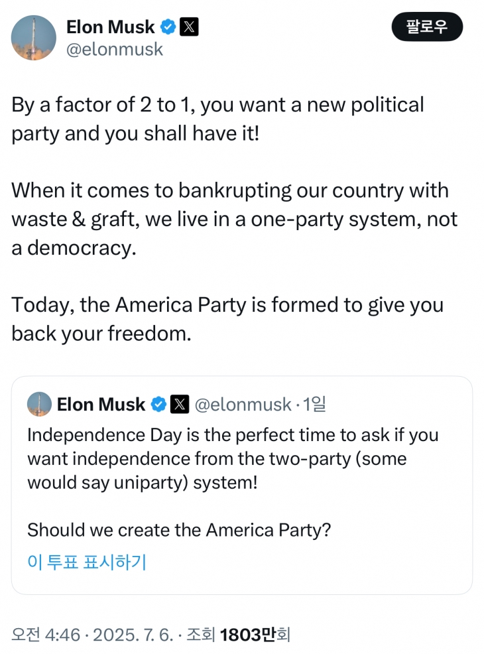
Task: Click the bold Elon Musk name at the top
Action: tap(111, 27)
